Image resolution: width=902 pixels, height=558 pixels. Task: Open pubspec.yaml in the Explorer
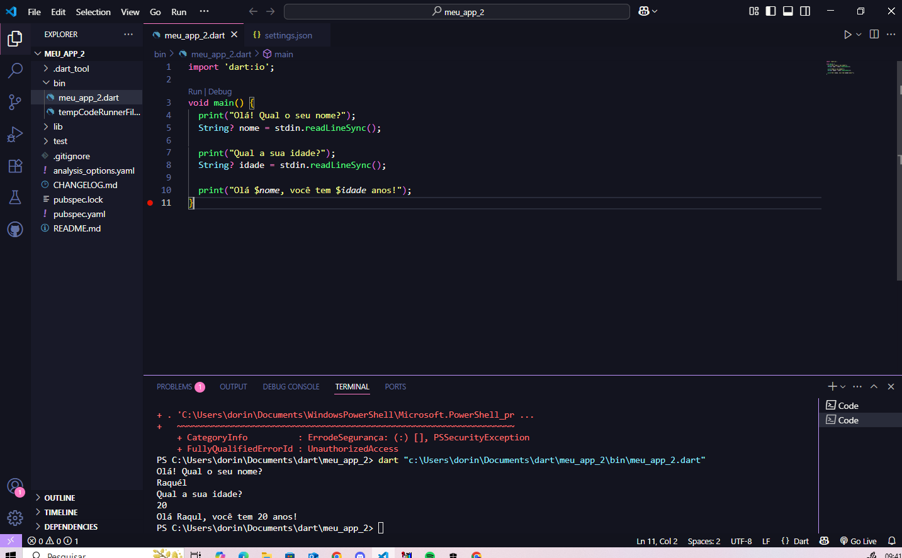pyautogui.click(x=87, y=214)
